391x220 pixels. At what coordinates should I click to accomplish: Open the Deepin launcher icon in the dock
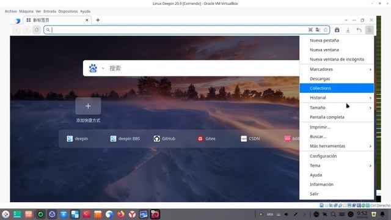tap(5, 215)
